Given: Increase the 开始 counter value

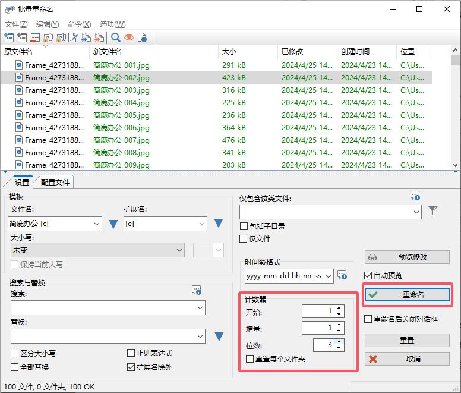Looking at the screenshot, I should [x=339, y=308].
